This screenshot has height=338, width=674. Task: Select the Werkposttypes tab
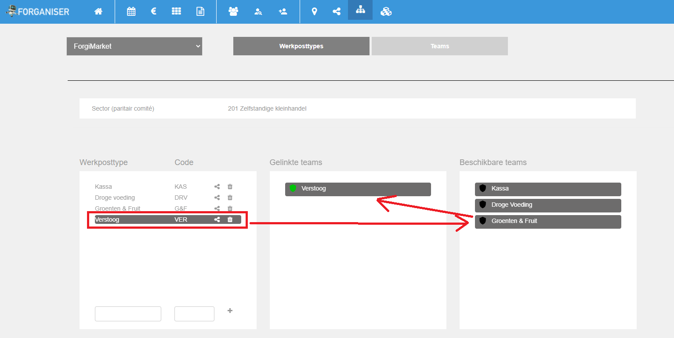click(301, 46)
